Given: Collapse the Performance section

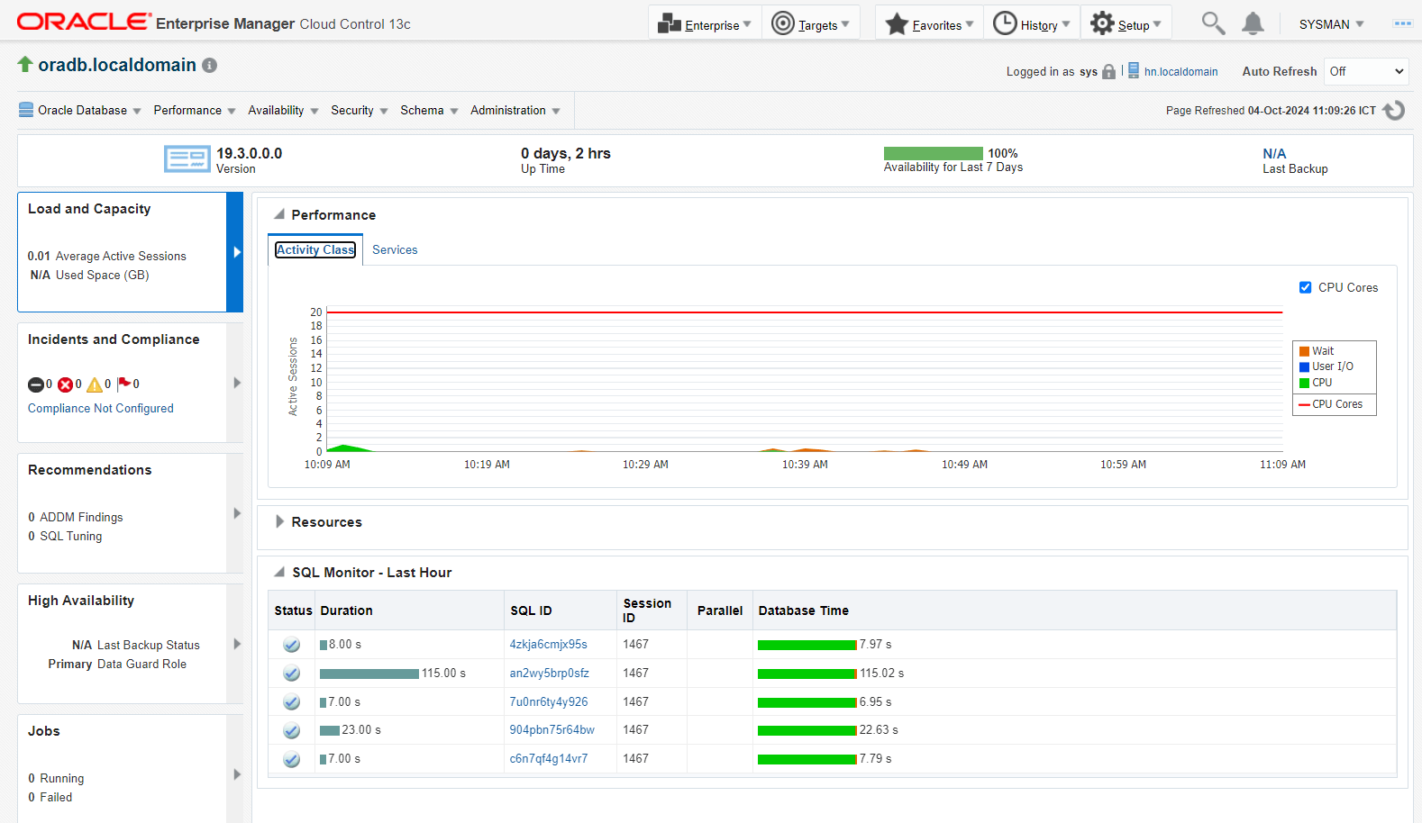Looking at the screenshot, I should pos(279,214).
